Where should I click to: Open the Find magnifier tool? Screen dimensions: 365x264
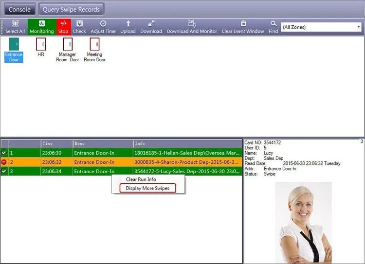[274, 27]
